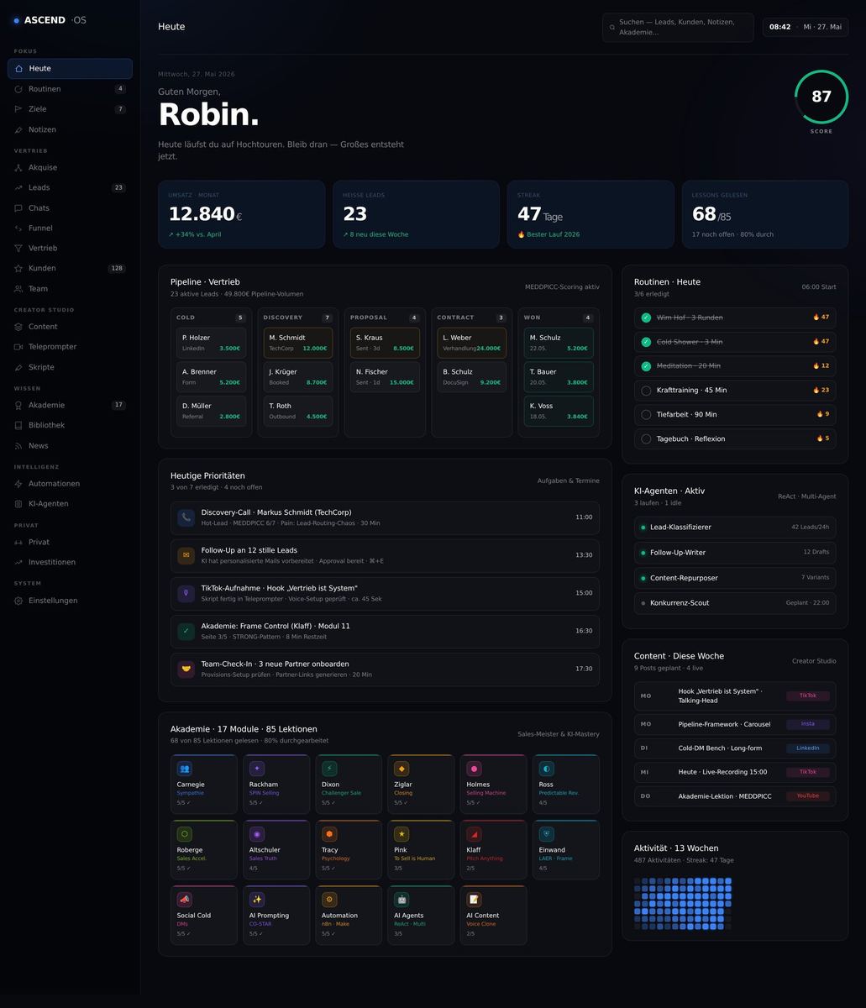Check the Tagebuch Reflexion routine
The height and width of the screenshot is (1008, 866).
pos(646,439)
